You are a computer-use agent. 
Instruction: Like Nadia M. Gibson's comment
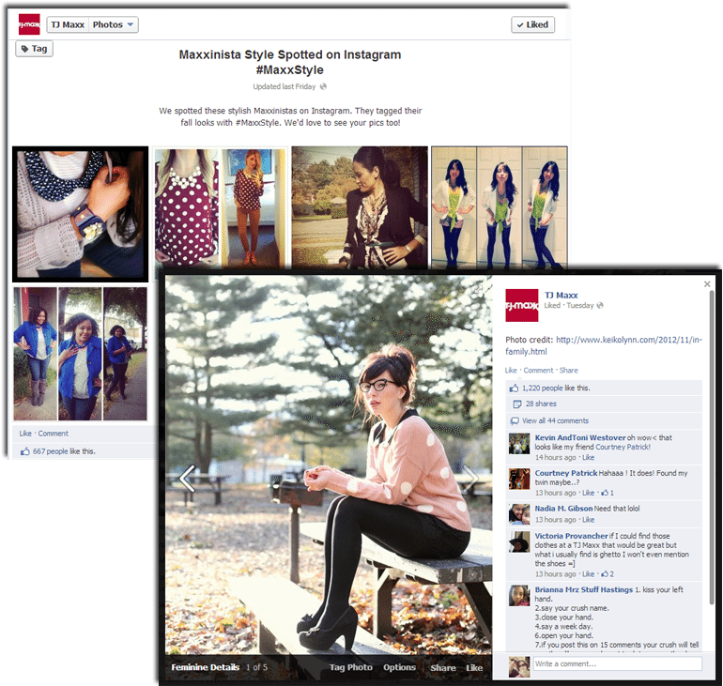pyautogui.click(x=588, y=520)
